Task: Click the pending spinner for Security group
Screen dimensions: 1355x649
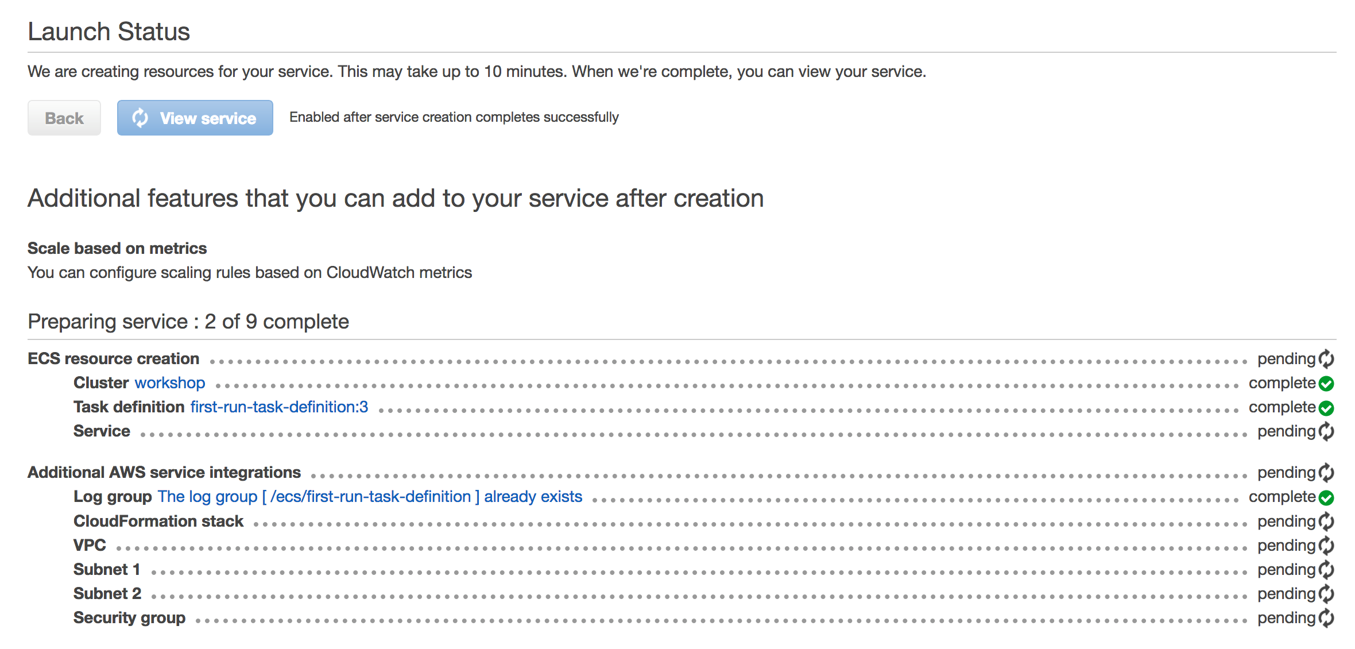Action: click(1326, 618)
